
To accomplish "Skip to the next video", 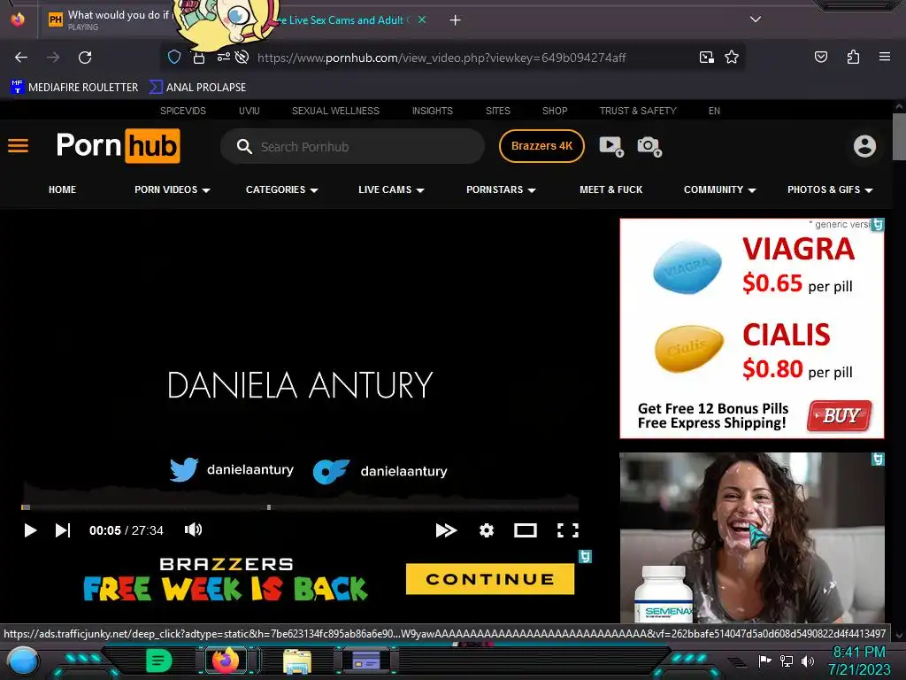I will click(63, 530).
